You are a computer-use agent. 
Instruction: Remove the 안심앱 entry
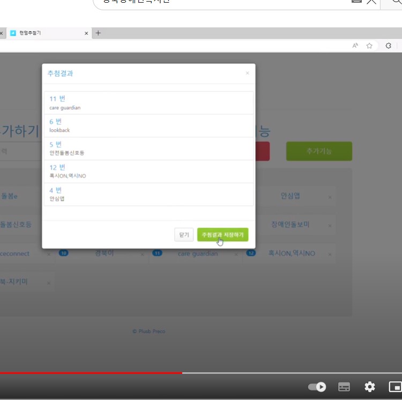(x=330, y=197)
